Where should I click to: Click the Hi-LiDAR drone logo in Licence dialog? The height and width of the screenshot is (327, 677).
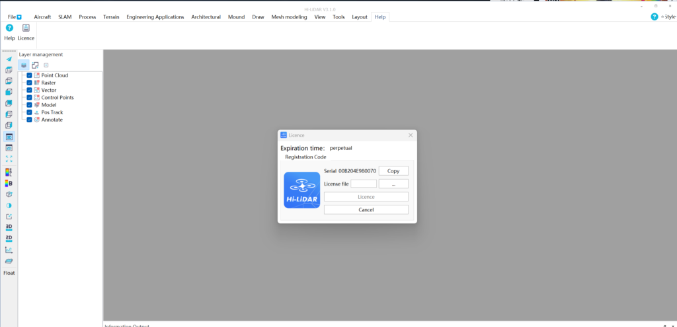click(x=301, y=190)
